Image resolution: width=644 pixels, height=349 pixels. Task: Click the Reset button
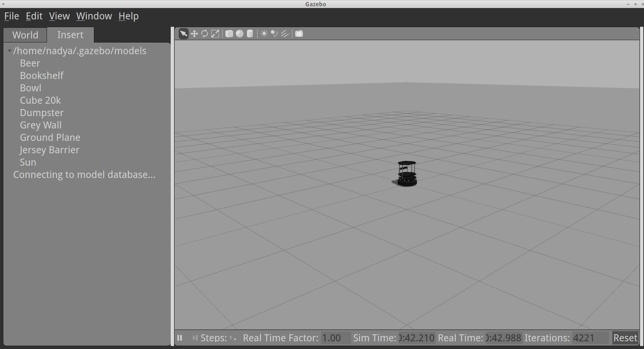pos(625,338)
